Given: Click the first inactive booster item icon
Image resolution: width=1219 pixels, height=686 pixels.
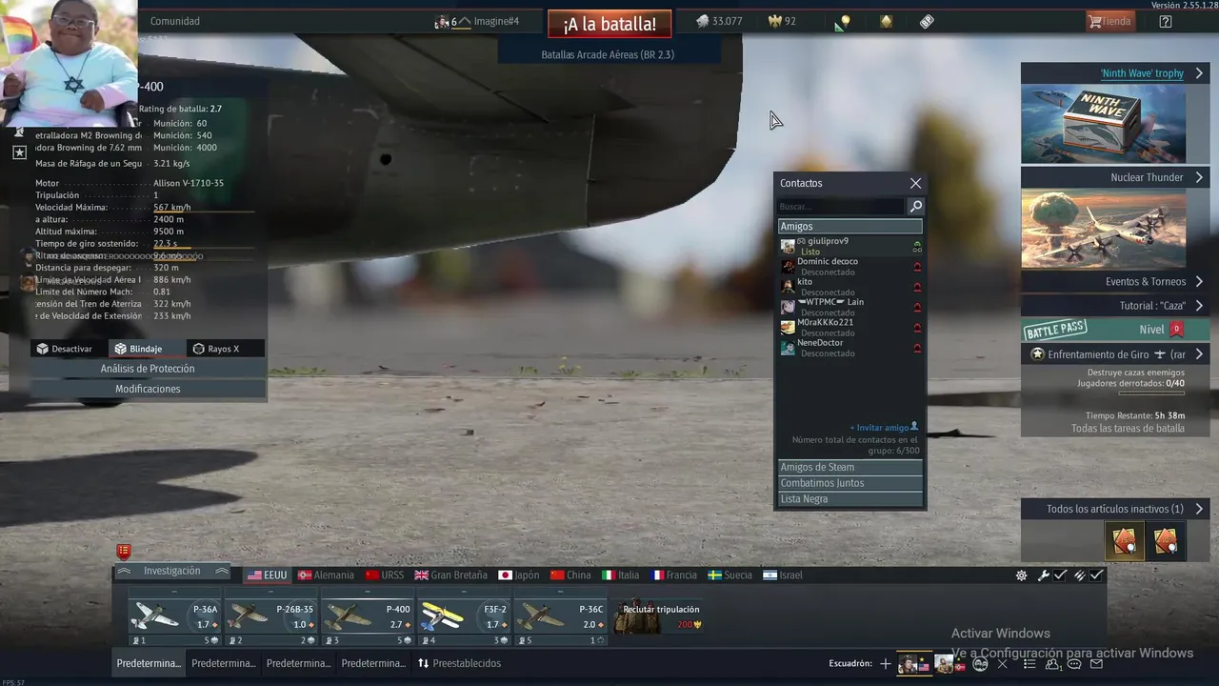Looking at the screenshot, I should tap(1125, 541).
